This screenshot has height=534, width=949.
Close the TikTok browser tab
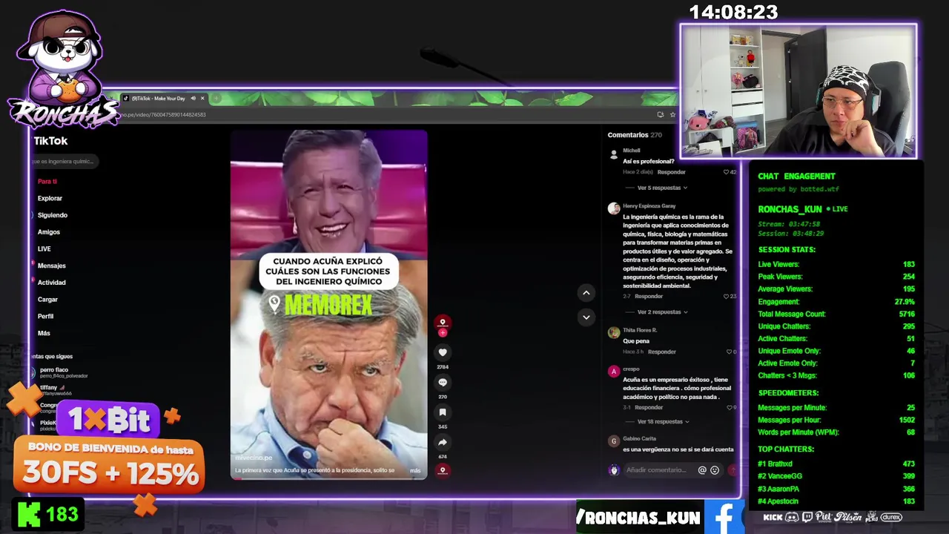202,98
